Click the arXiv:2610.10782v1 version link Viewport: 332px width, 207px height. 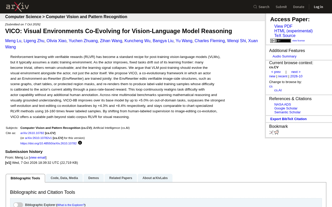[38, 138]
